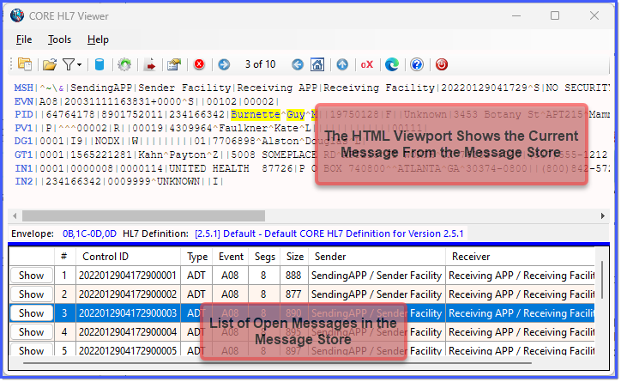Click the red power exit icon

[441, 64]
